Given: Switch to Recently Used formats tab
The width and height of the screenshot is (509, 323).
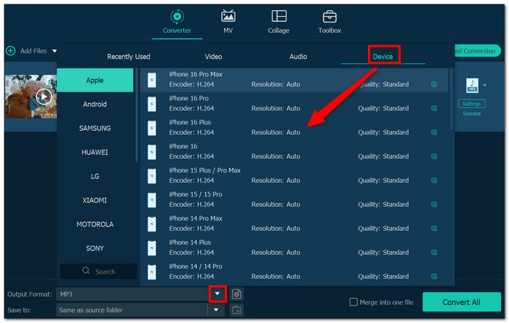Looking at the screenshot, I should tap(129, 57).
